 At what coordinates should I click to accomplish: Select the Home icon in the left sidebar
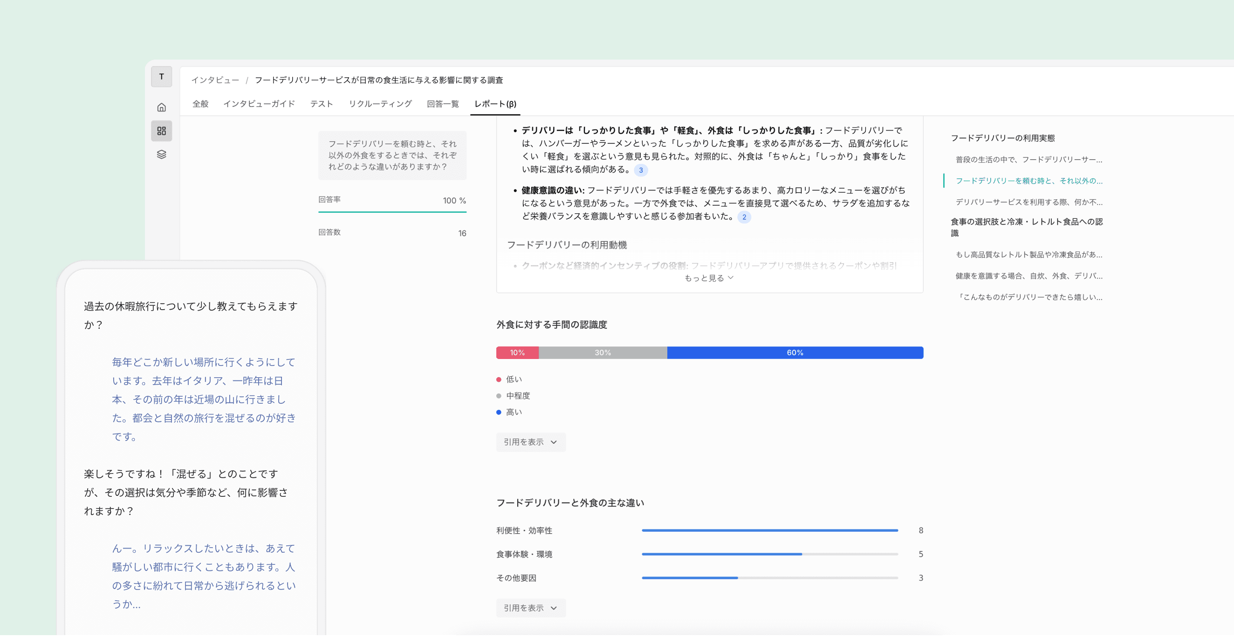[161, 107]
